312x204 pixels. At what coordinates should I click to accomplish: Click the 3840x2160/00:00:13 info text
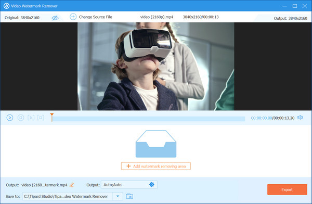click(201, 17)
